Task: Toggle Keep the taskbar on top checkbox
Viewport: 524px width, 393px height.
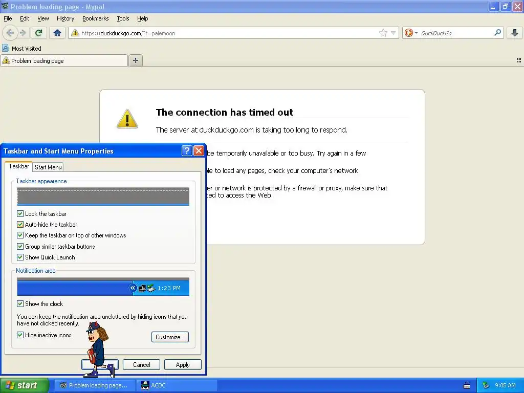Action: [x=20, y=235]
